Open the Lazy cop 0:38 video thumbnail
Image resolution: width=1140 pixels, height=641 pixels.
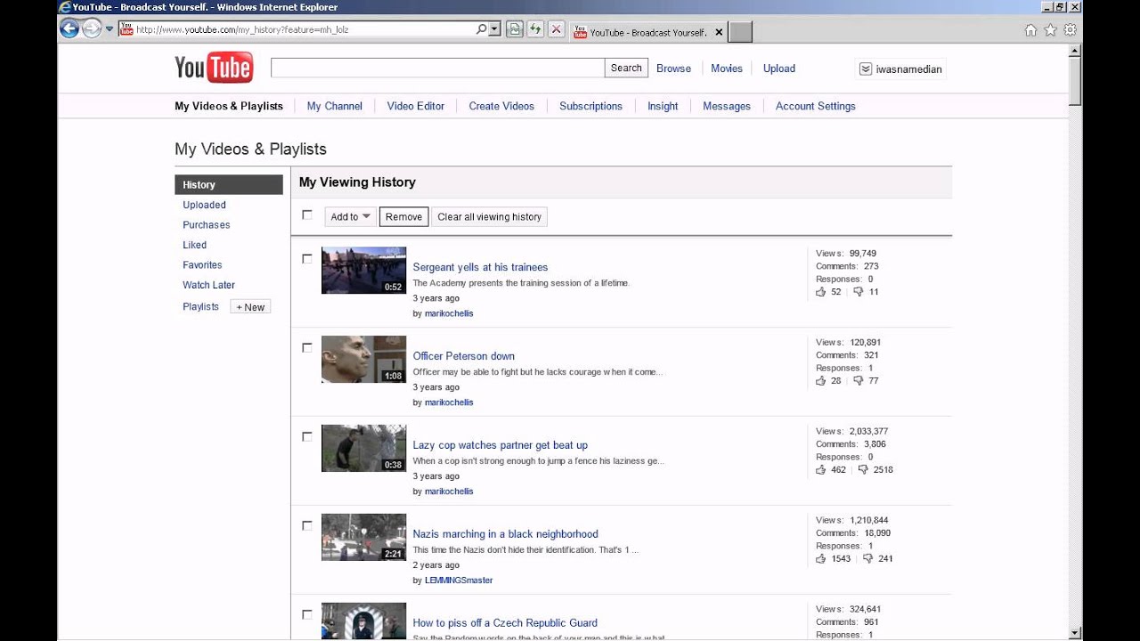click(363, 449)
